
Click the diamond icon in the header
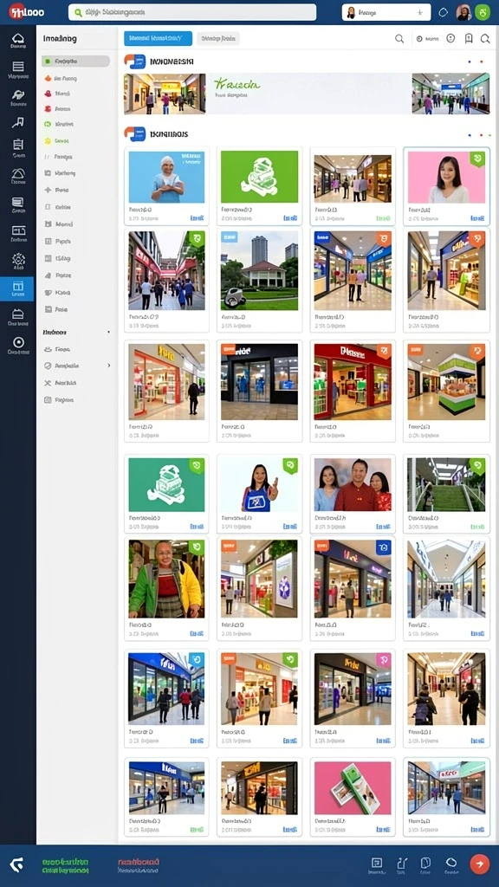click(444, 12)
